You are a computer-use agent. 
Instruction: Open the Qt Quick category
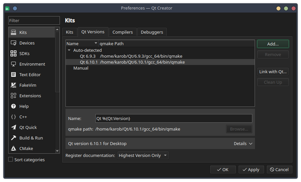pyautogui.click(x=28, y=127)
